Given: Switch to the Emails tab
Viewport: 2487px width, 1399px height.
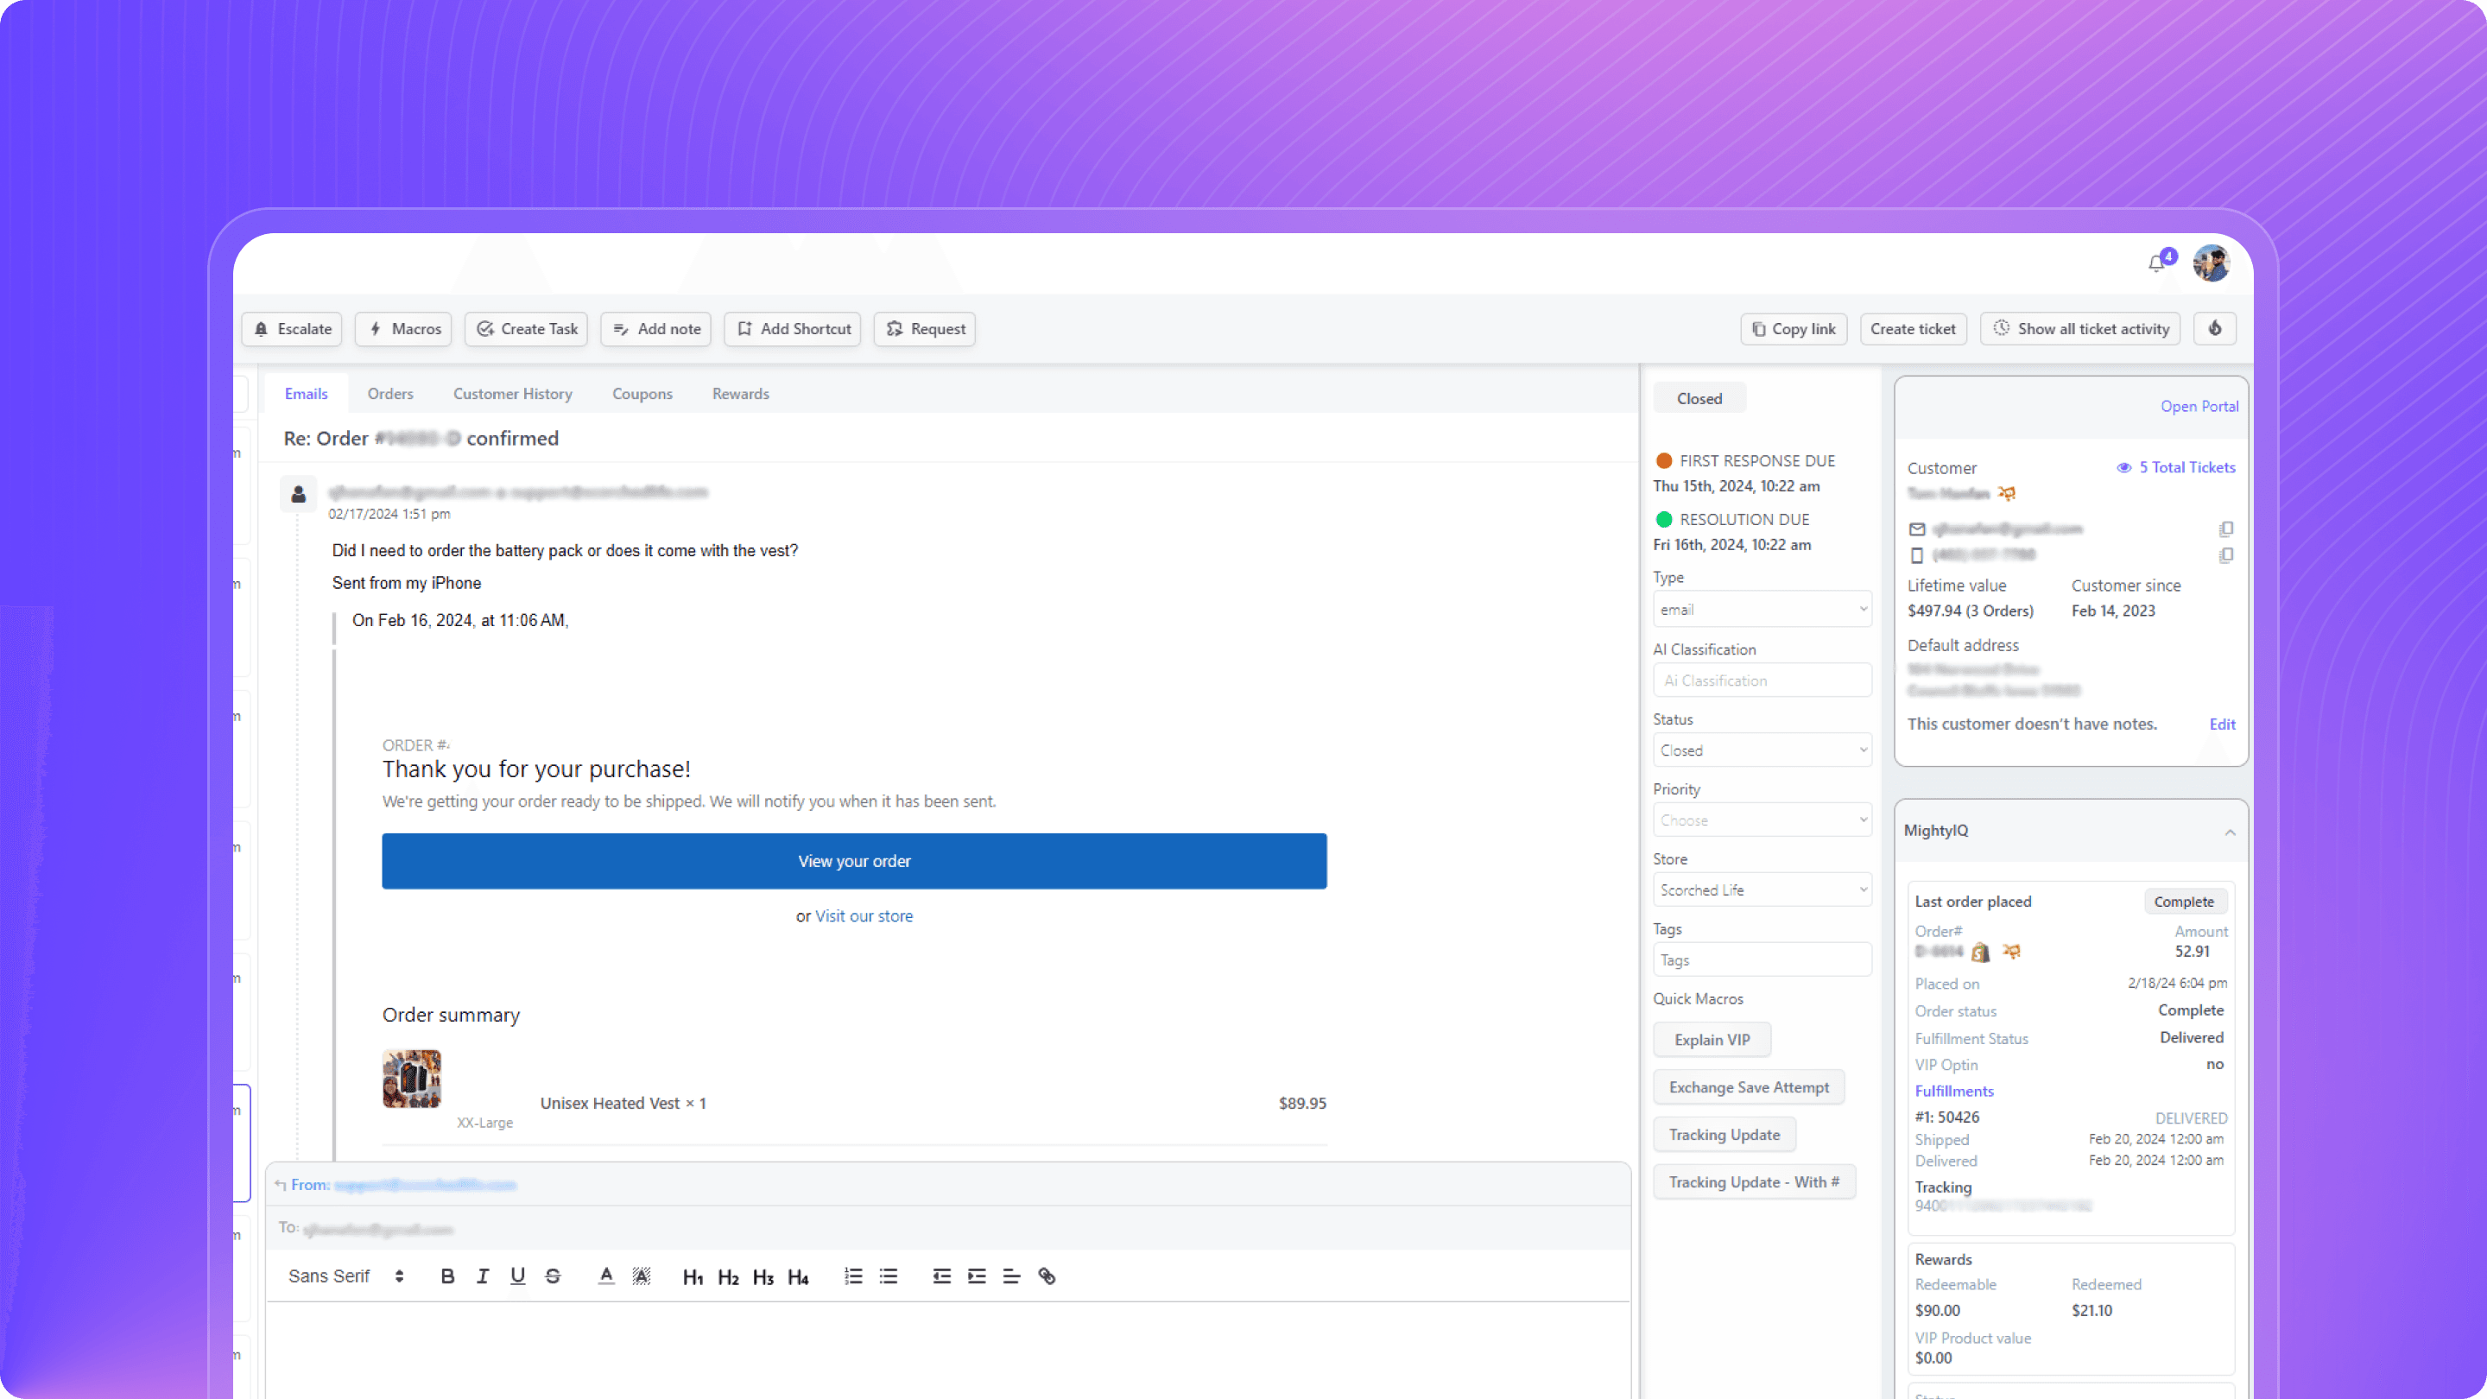Looking at the screenshot, I should pyautogui.click(x=306, y=394).
